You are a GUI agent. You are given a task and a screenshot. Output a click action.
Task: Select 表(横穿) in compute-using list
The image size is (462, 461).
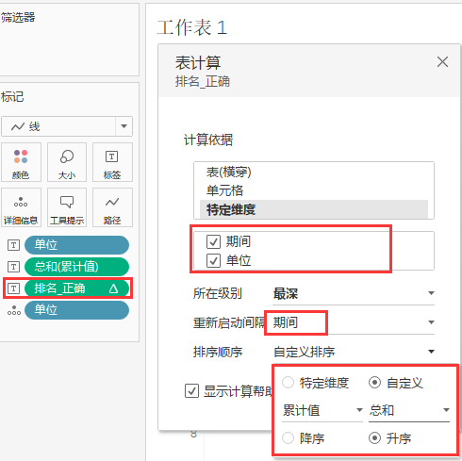click(x=314, y=172)
